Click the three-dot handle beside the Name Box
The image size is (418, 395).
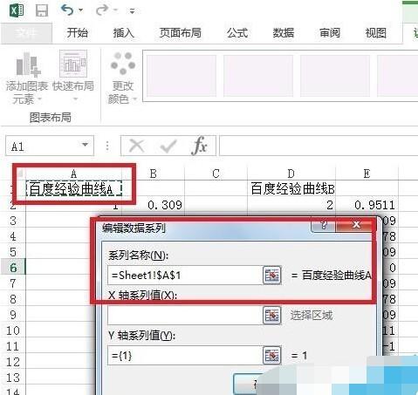[x=107, y=146]
